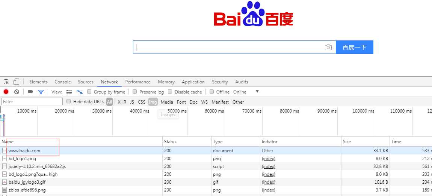Viewport: 432px width, 196px height.
Task: Filter requests by JS
Action: click(132, 102)
